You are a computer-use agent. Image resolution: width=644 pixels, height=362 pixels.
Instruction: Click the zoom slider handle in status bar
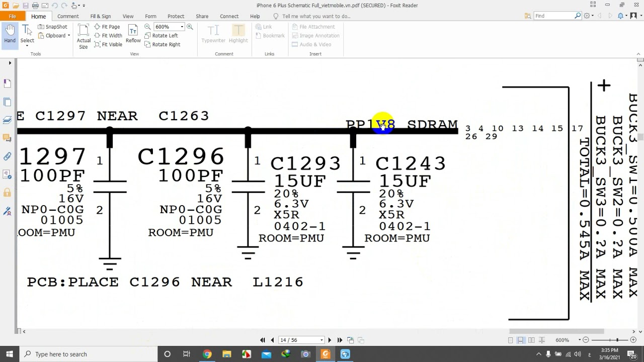coord(617,340)
